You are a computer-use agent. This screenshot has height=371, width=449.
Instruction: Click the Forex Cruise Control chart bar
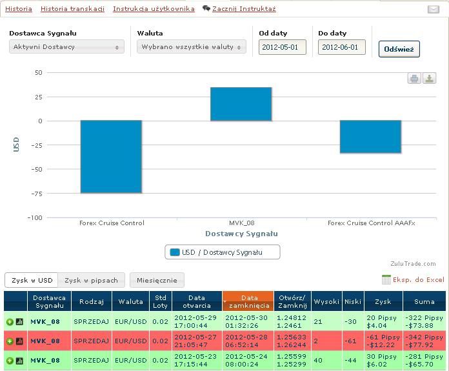[x=111, y=157]
